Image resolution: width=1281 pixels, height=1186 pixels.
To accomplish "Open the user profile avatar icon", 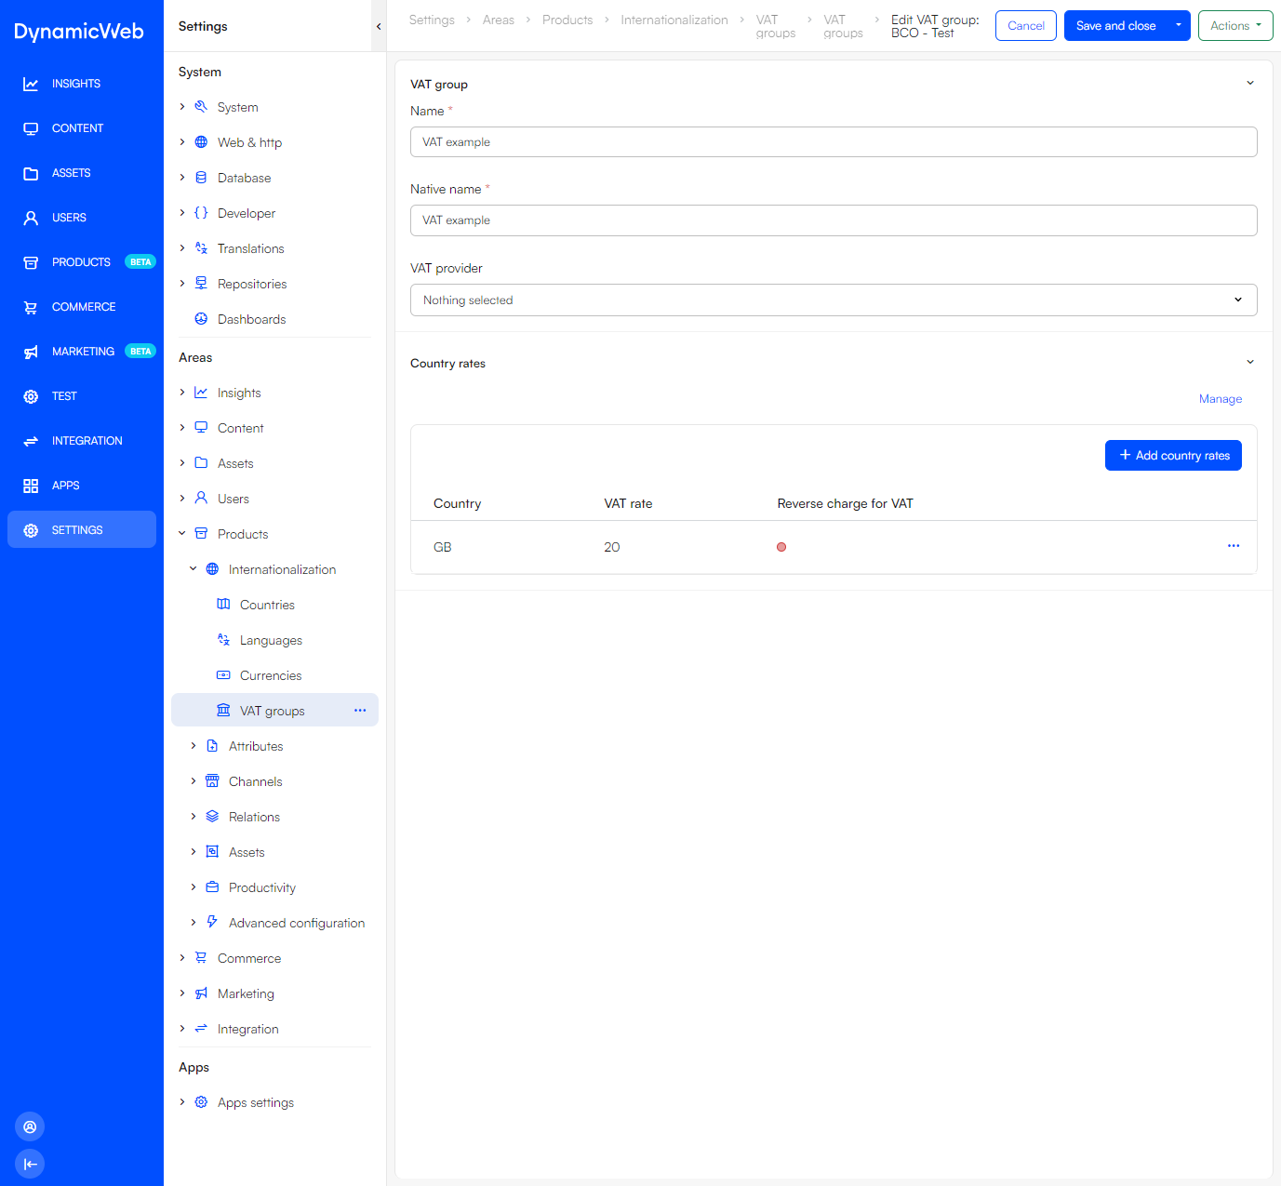I will (x=30, y=1126).
